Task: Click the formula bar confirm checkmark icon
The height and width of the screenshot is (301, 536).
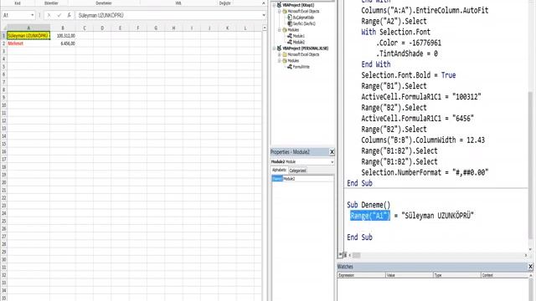Action: click(59, 15)
